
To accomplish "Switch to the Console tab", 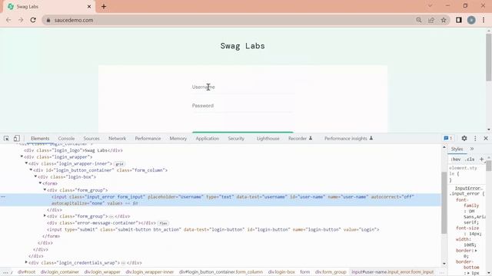I will tap(66, 138).
